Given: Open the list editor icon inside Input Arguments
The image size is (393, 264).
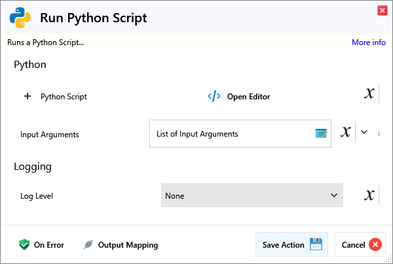Looking at the screenshot, I should (320, 133).
